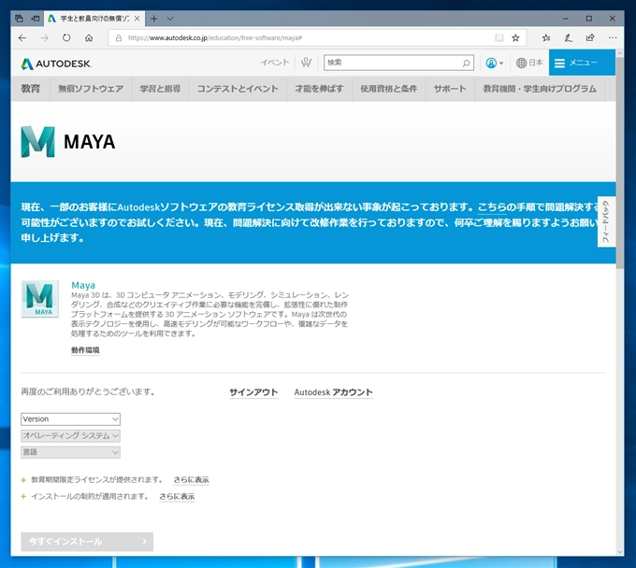Image resolution: width=636 pixels, height=568 pixels.
Task: Click the scrollbar down arrow
Action: 620,552
